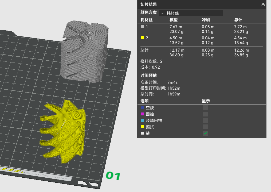
Task: Click the green plate number 01
Action: coord(113,176)
